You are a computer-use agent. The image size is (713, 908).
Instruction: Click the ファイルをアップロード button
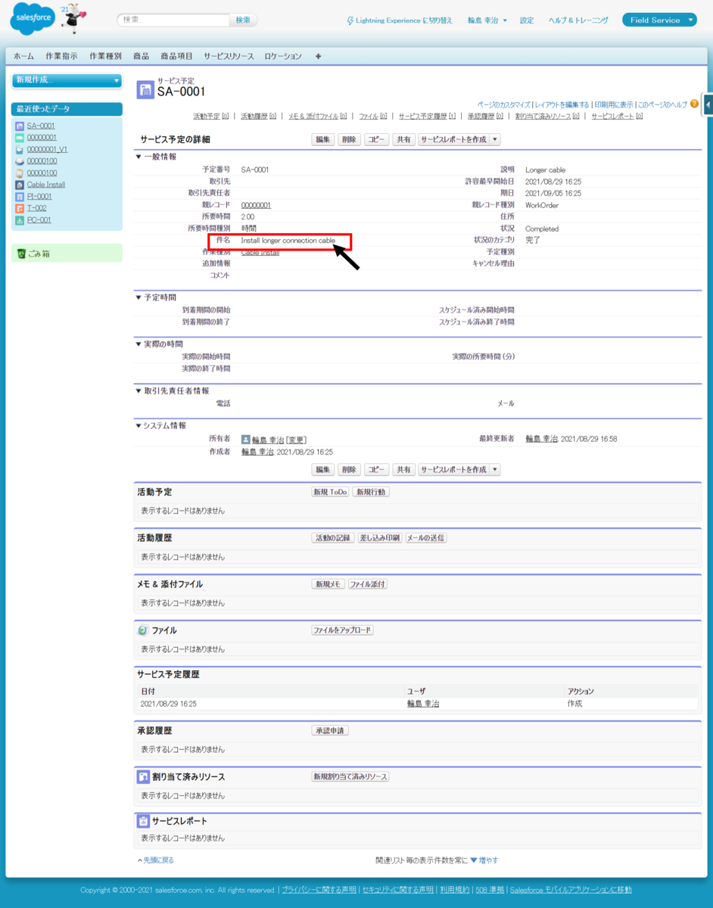[343, 630]
